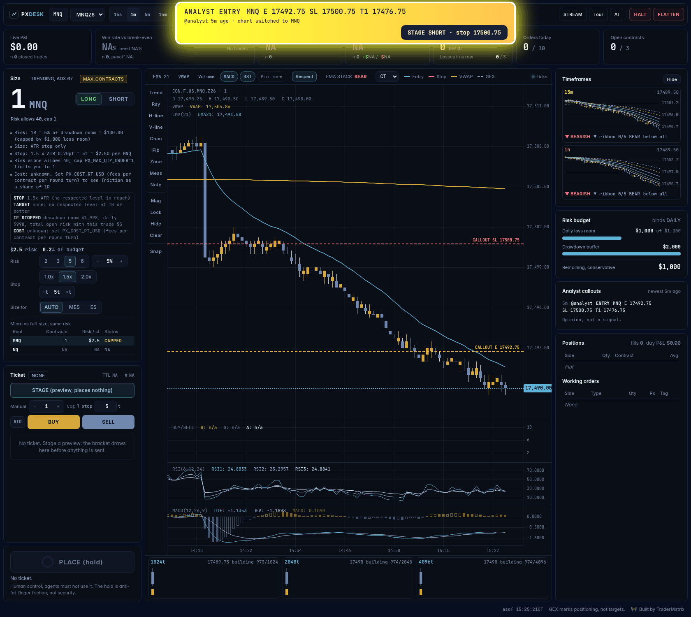Select the H-line drawing tool
Viewport: 691px width, 617px height.
(x=156, y=116)
